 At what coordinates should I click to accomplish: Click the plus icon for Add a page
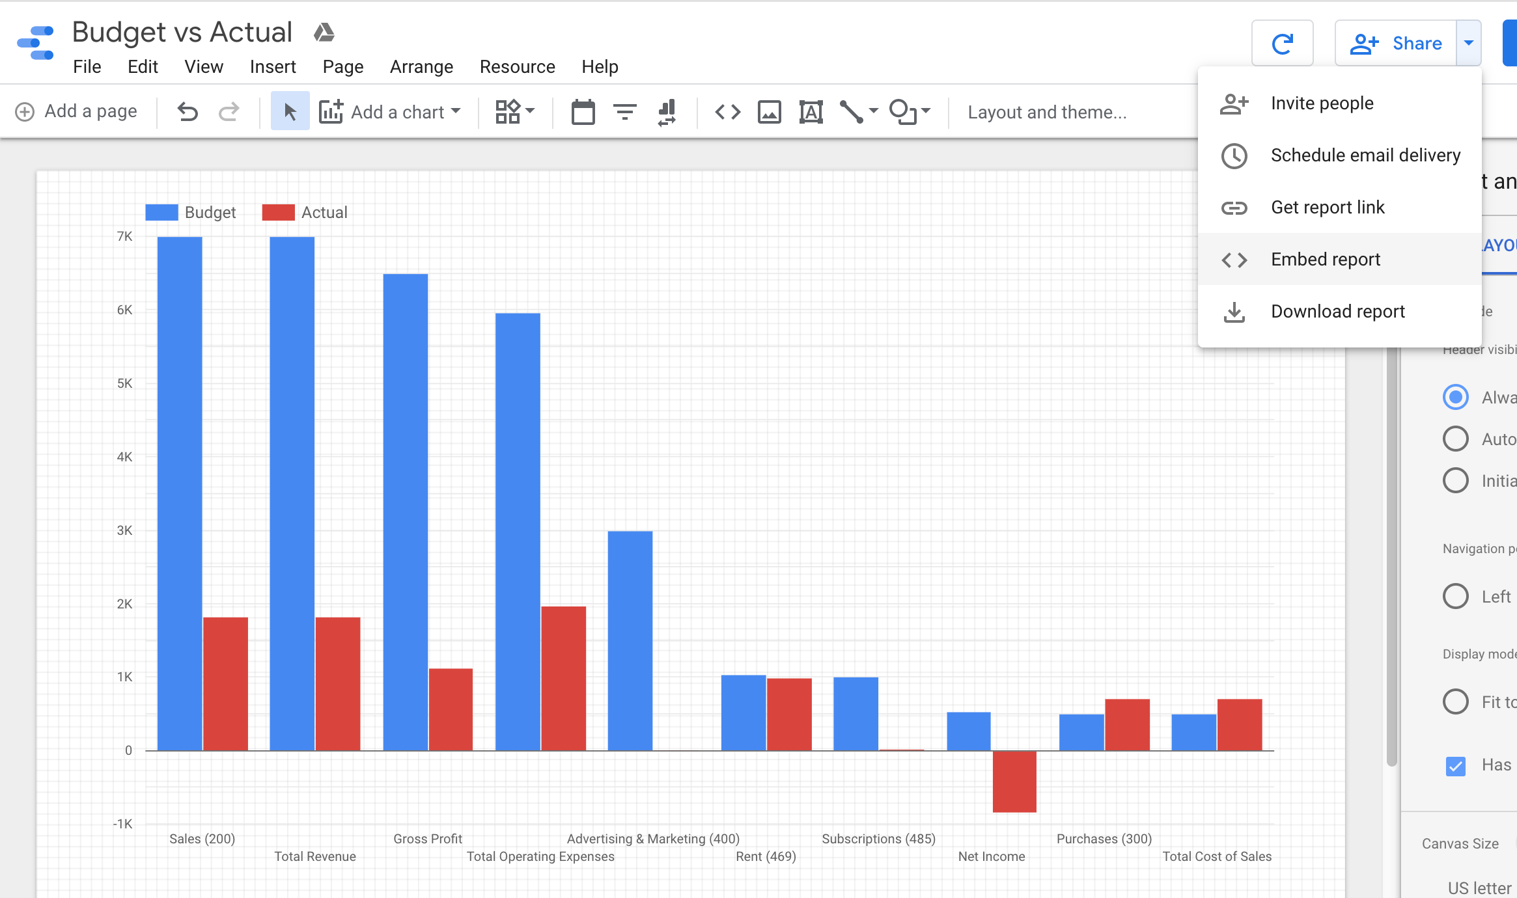25,112
